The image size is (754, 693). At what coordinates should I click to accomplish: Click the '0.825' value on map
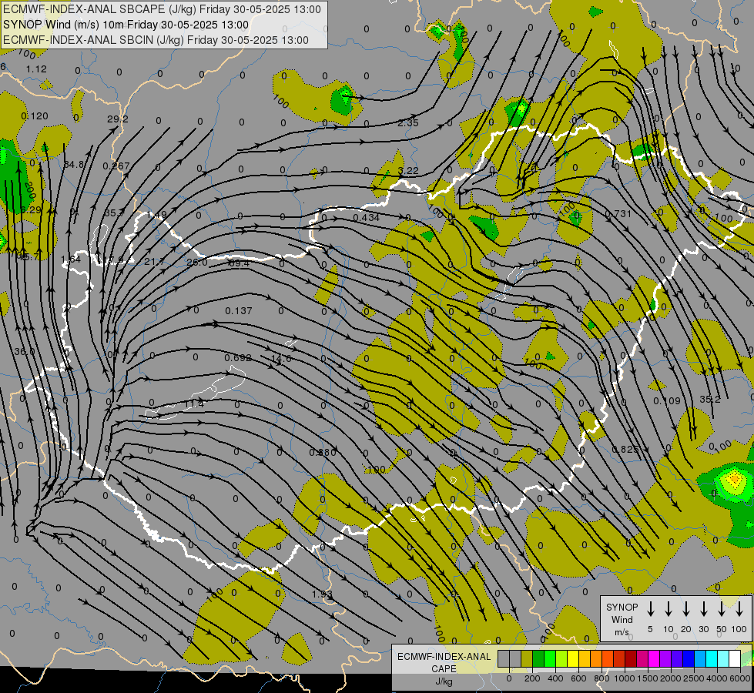[x=625, y=449]
